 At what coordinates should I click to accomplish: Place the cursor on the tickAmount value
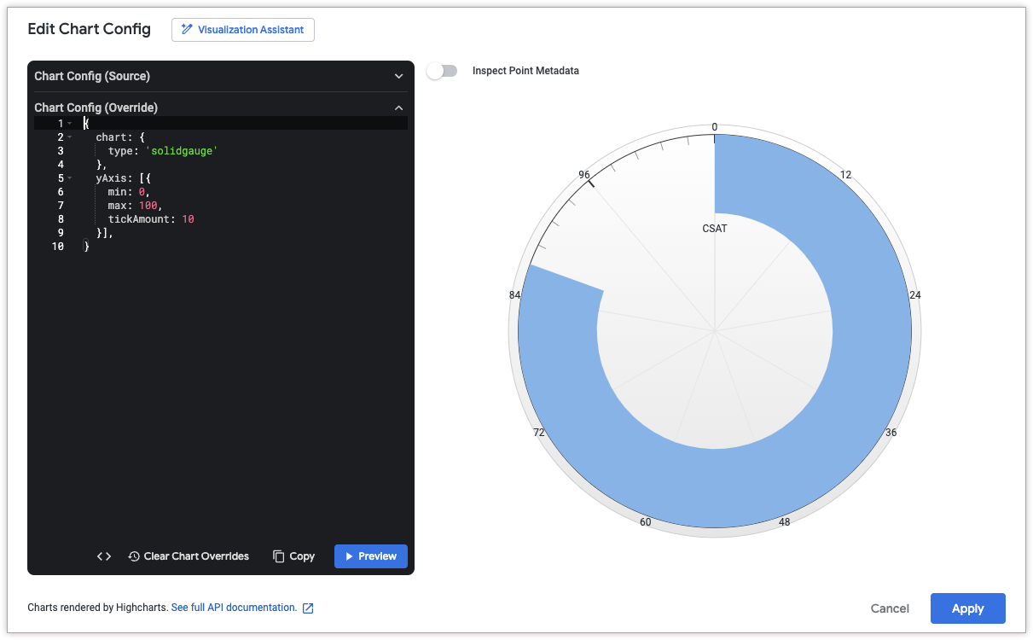click(188, 219)
